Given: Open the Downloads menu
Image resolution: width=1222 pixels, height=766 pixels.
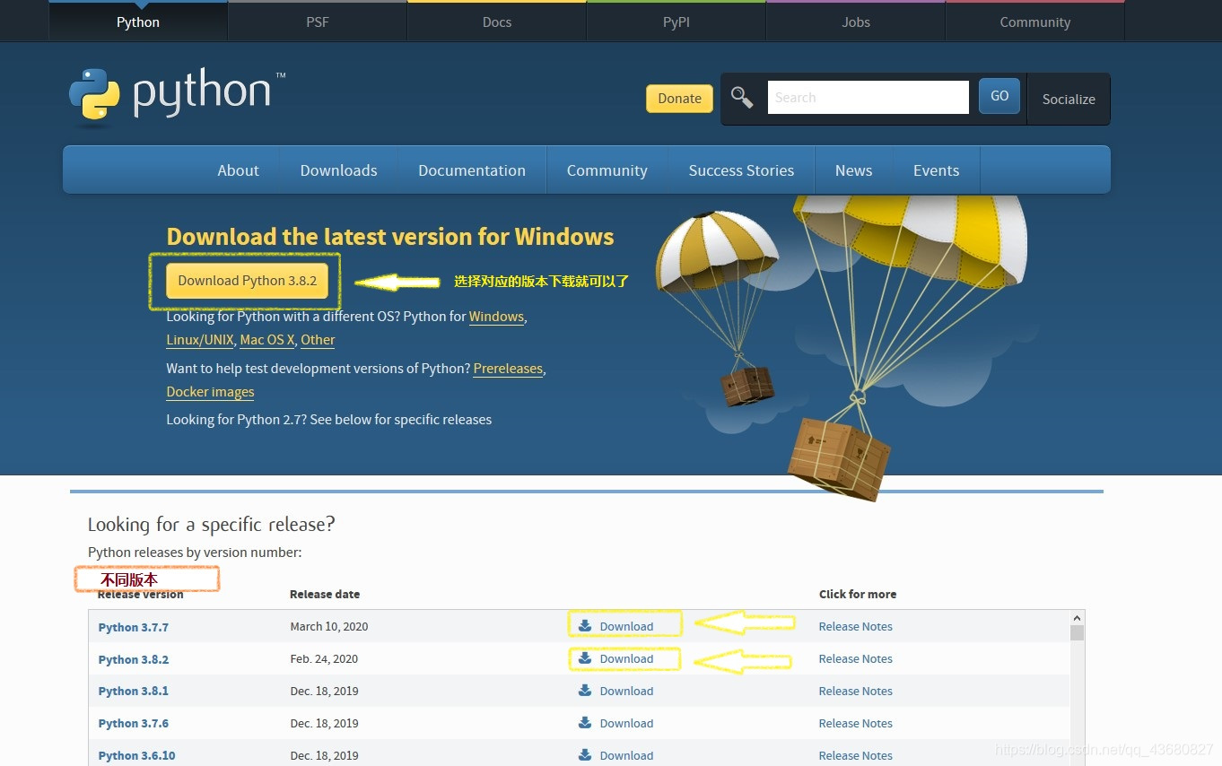Looking at the screenshot, I should coord(338,170).
